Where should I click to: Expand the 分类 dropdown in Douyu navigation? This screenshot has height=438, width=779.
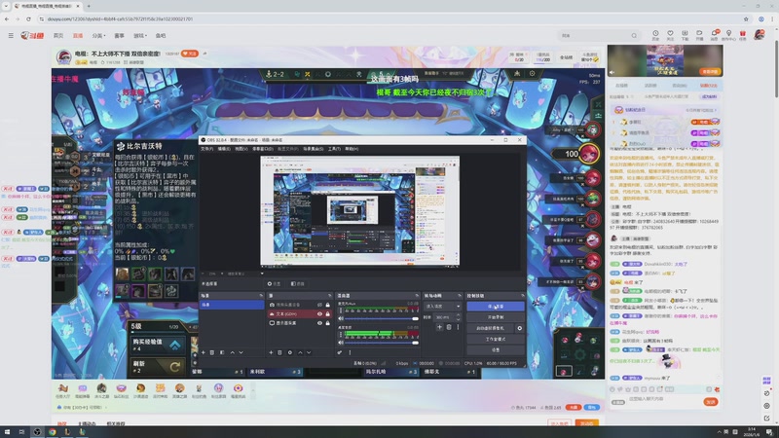pyautogui.click(x=98, y=36)
